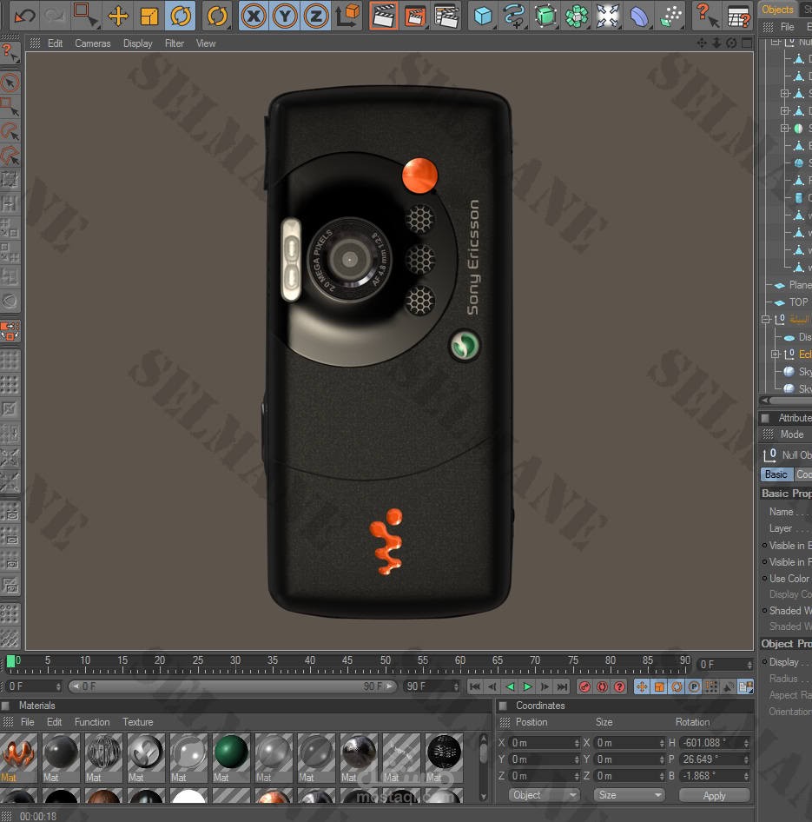
Task: Toggle parameter keyframe recording (P)
Action: pos(694,686)
